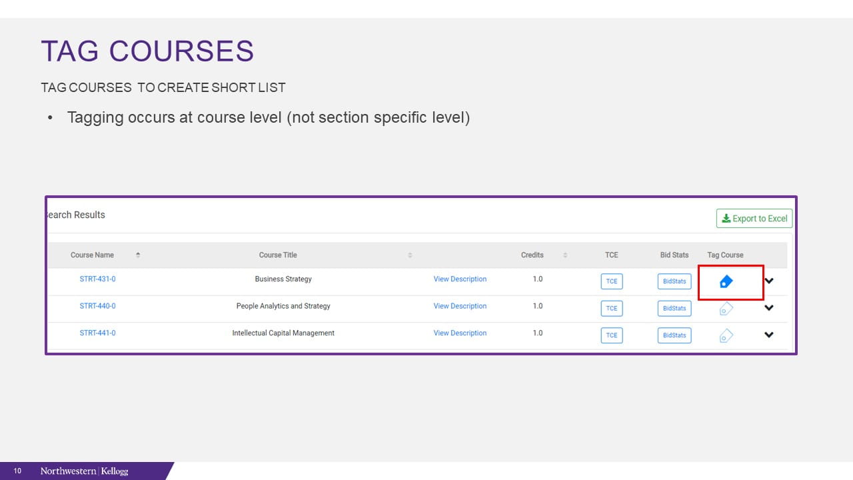Open TCE for People Analytics and Strategy

[612, 308]
